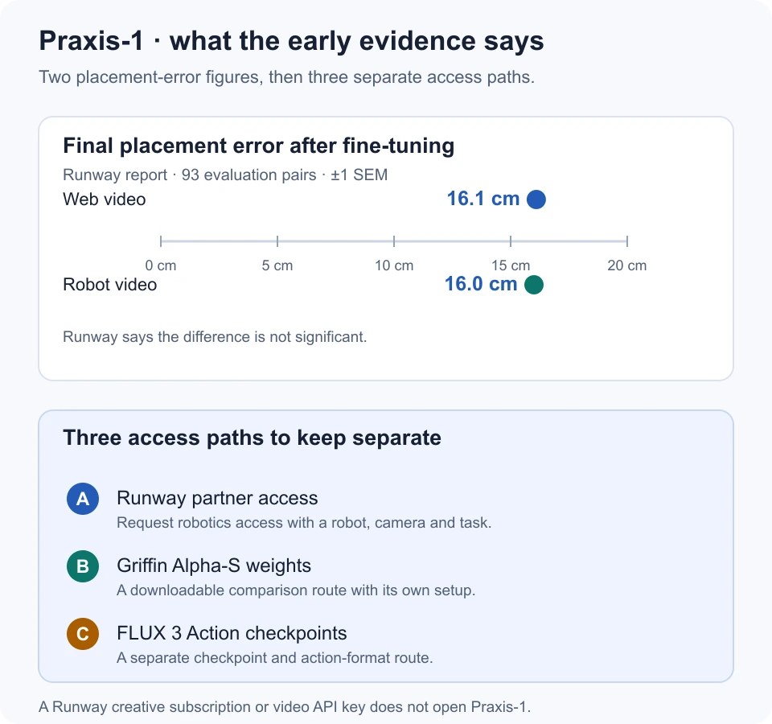Click 'Three access paths to keep separate' heading
772x724 pixels.
point(252,438)
